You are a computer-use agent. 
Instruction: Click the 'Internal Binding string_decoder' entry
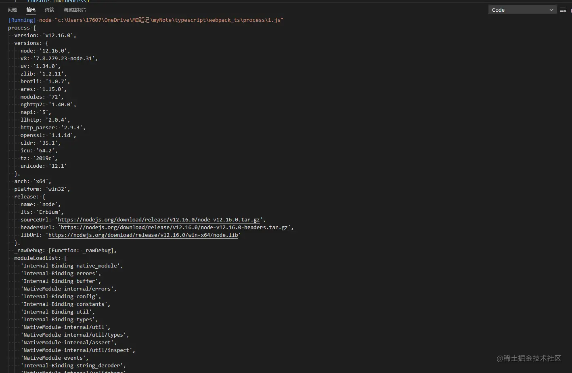pyautogui.click(x=73, y=366)
